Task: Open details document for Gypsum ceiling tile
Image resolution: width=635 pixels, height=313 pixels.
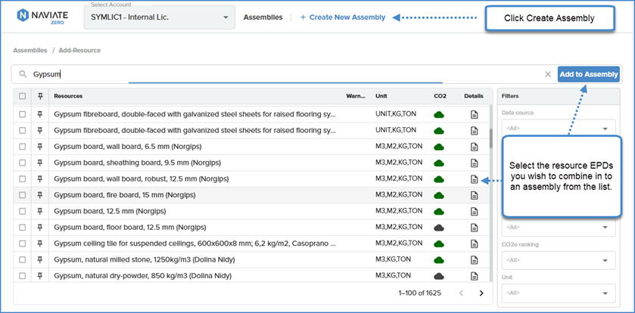Action: pos(474,244)
